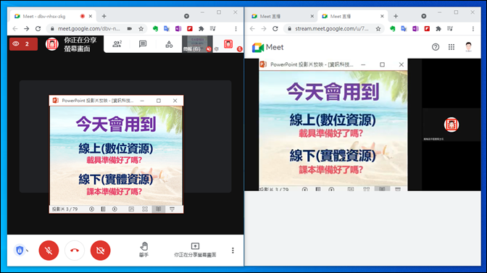Viewport: 487px width, 273px height.
Task: Click the red viewer count eye badge
Action: click(23, 43)
